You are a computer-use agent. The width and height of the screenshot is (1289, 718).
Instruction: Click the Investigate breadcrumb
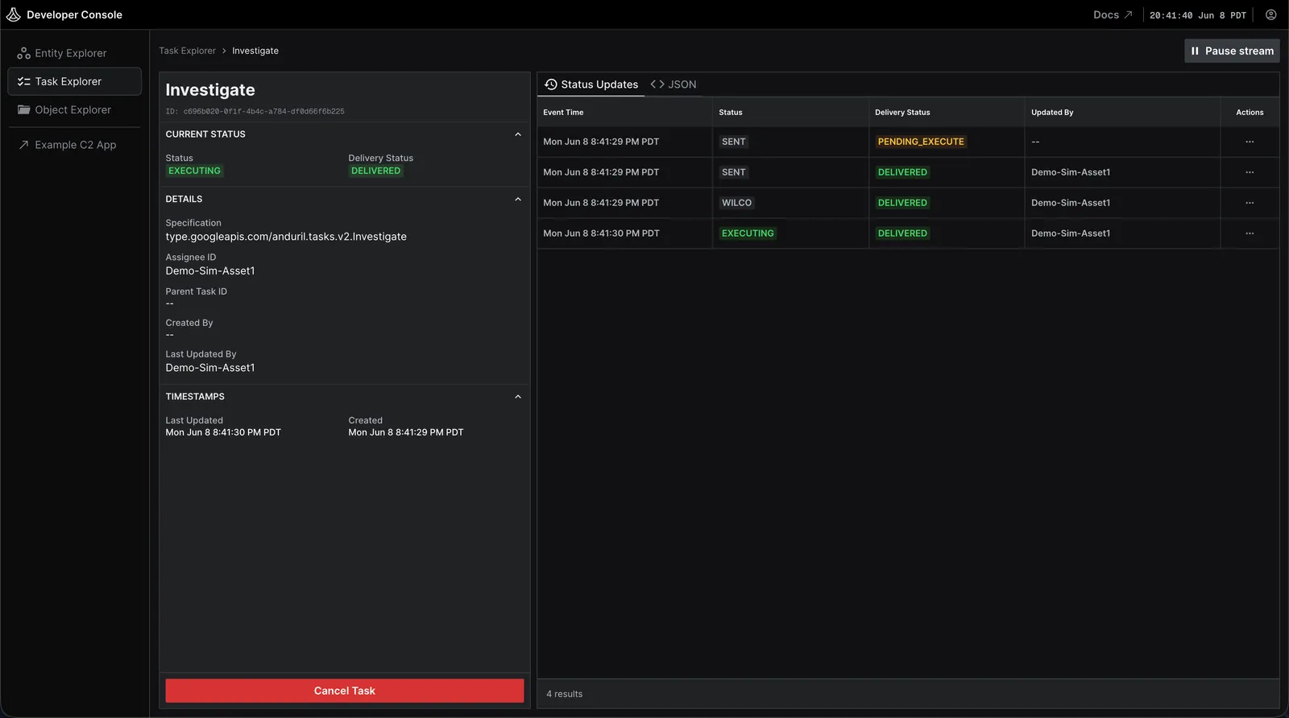coord(255,51)
